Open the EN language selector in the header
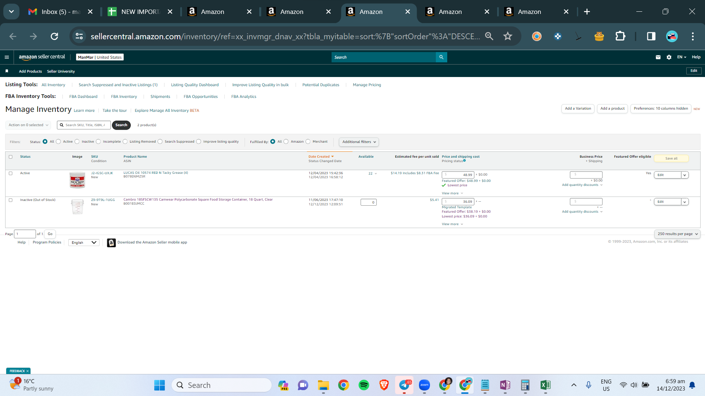This screenshot has height=396, width=705. 681,57
